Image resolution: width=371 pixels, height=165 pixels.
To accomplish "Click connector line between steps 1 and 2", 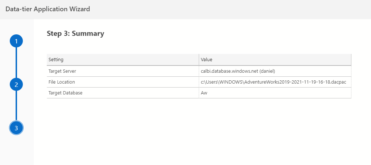I will point(16,63).
